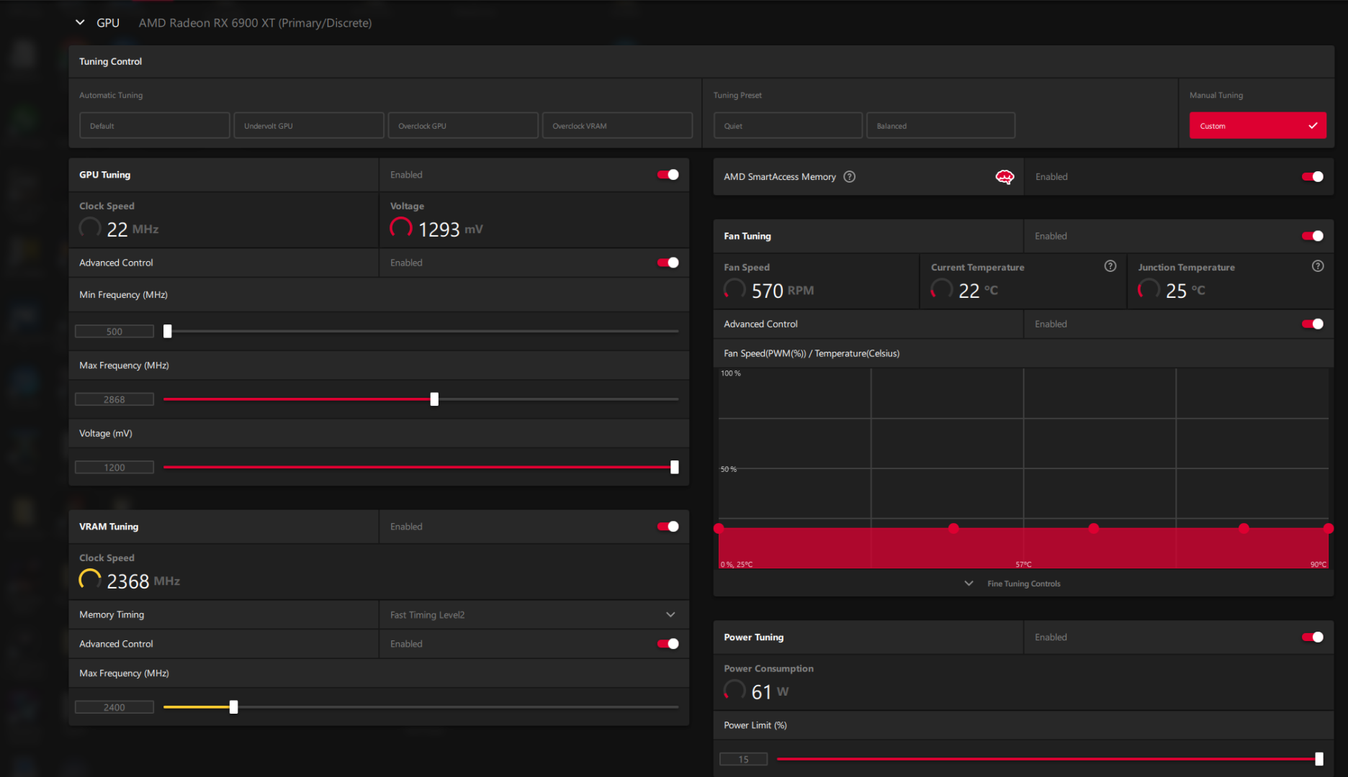The width and height of the screenshot is (1348, 777).
Task: Click the Current Temperature gauge icon
Action: [x=942, y=290]
